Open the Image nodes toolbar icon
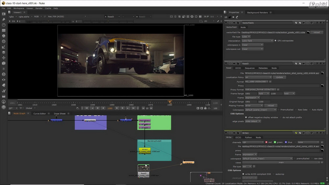 click(4, 14)
